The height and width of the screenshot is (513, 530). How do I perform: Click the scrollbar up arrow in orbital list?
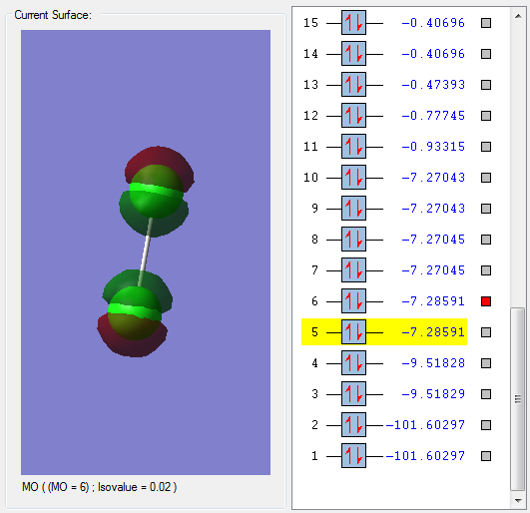pyautogui.click(x=518, y=16)
